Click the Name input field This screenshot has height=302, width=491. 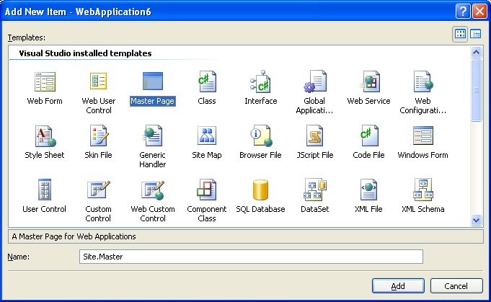251,257
